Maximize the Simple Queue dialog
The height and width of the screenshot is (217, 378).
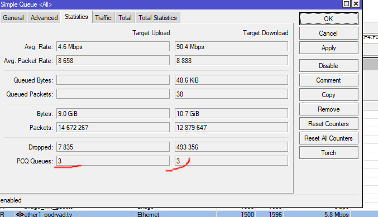coord(346,3)
